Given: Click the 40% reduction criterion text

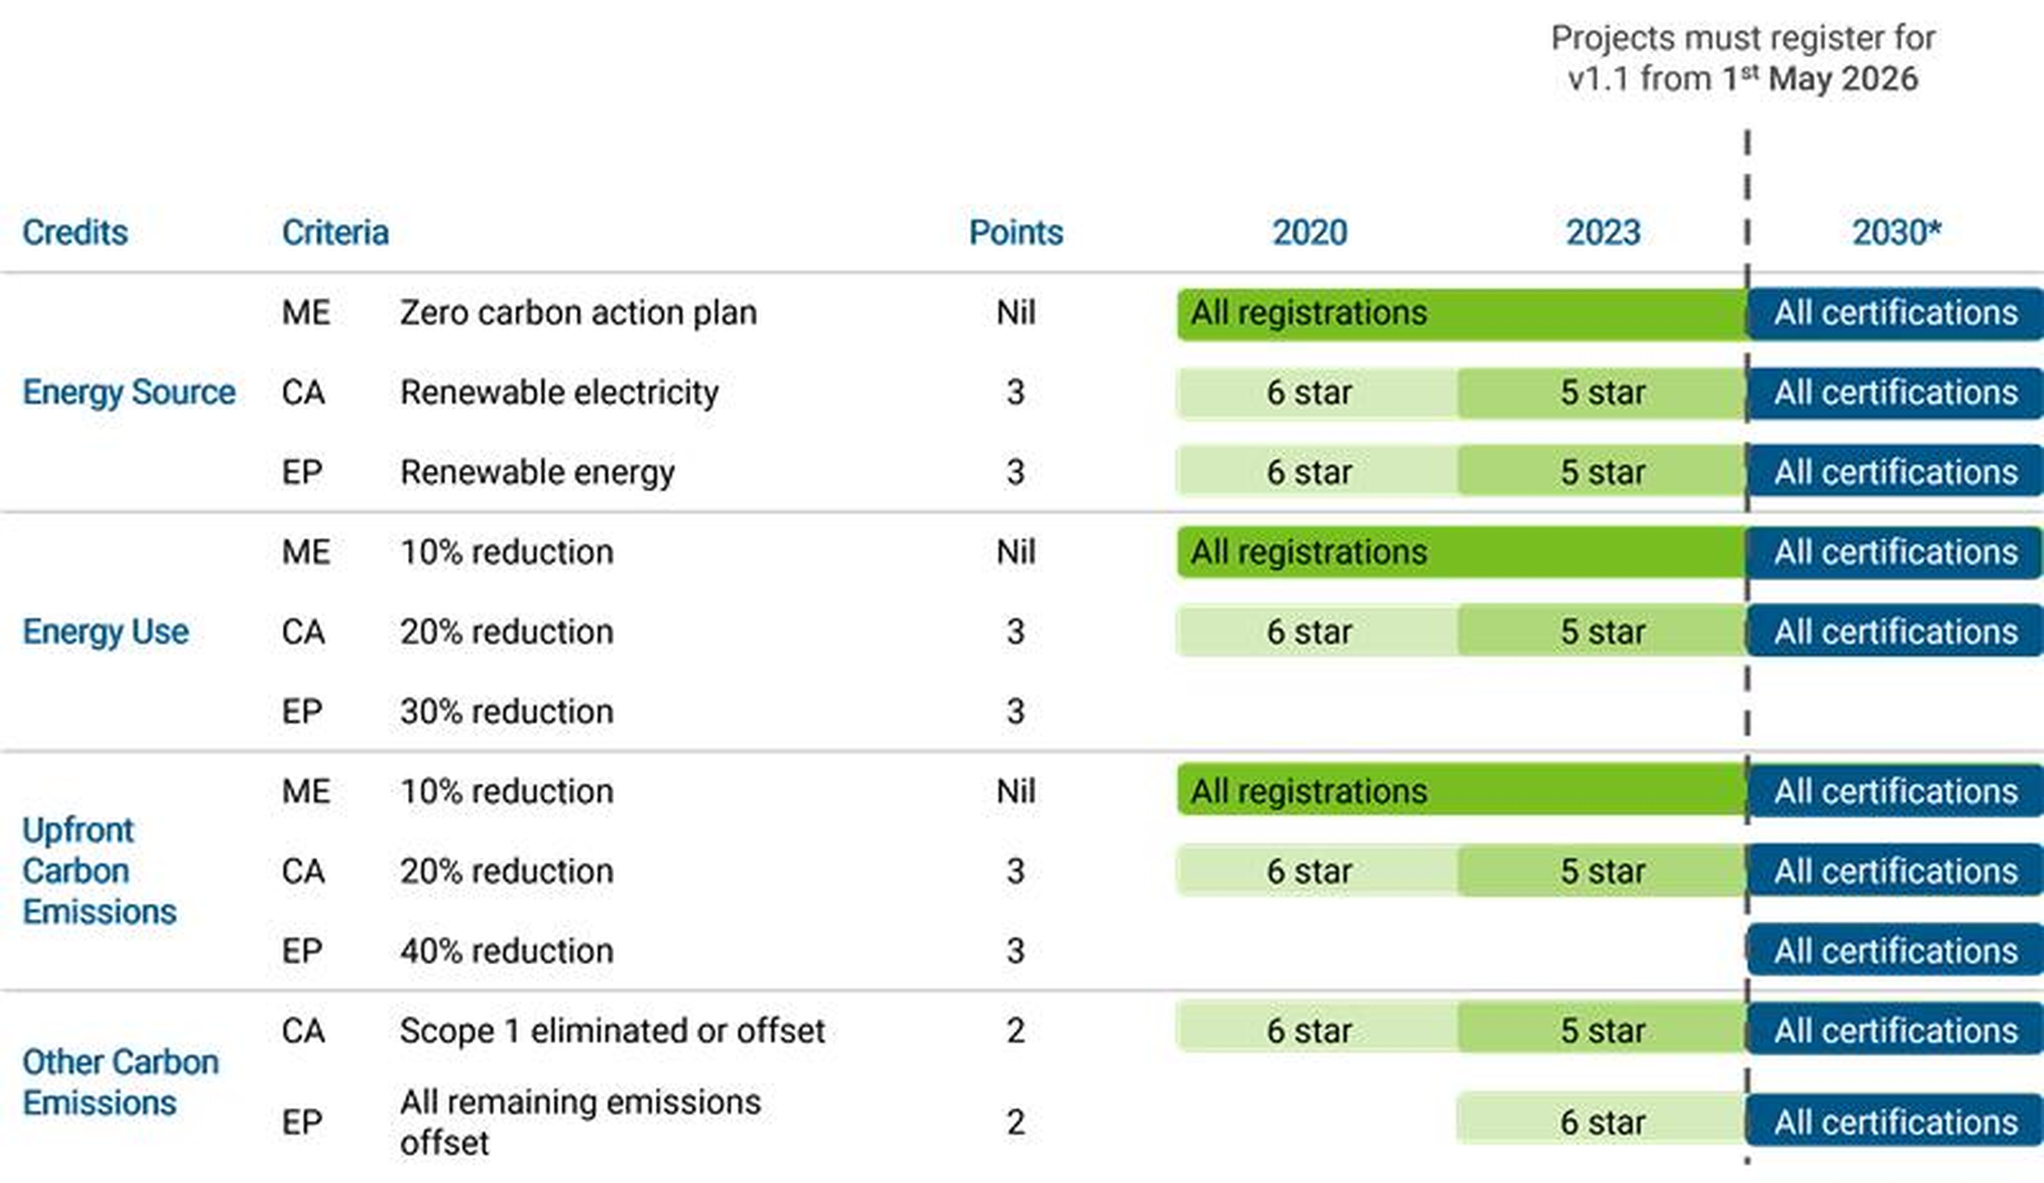Looking at the screenshot, I should tap(507, 951).
